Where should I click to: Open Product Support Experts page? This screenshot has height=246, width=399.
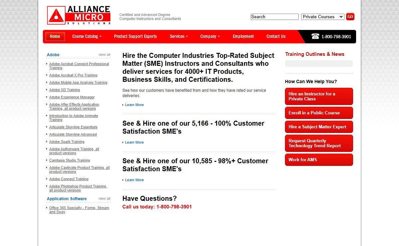pos(135,37)
